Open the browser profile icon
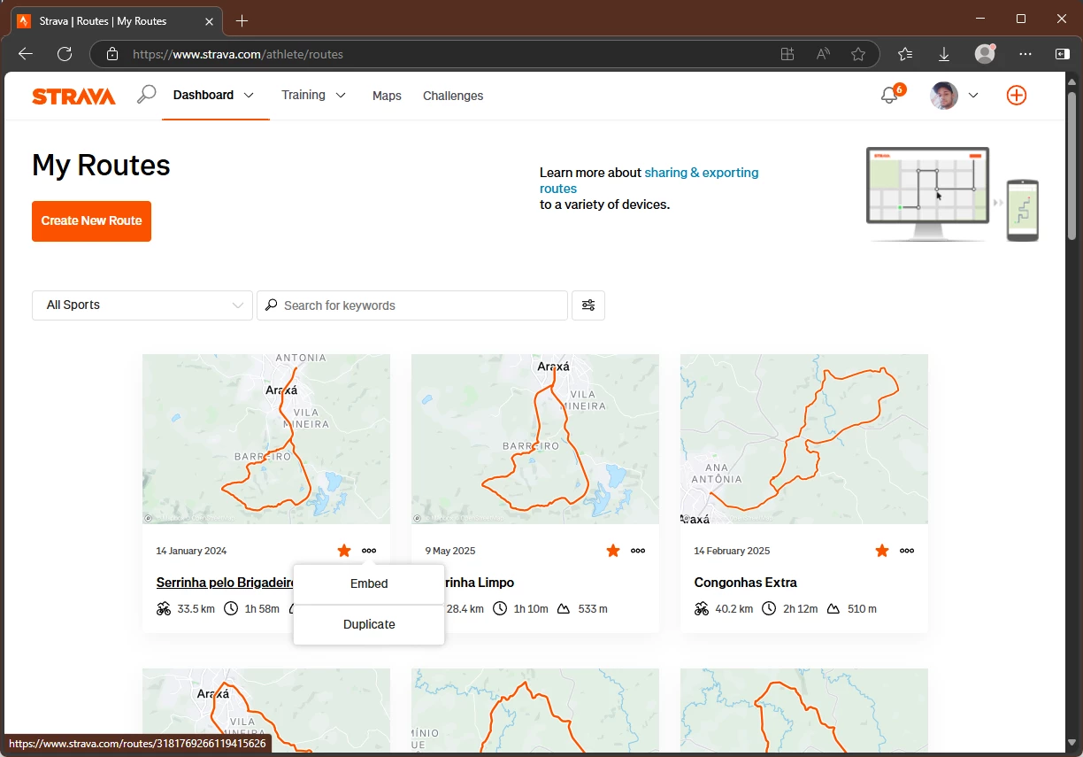The height and width of the screenshot is (757, 1083). click(x=985, y=54)
